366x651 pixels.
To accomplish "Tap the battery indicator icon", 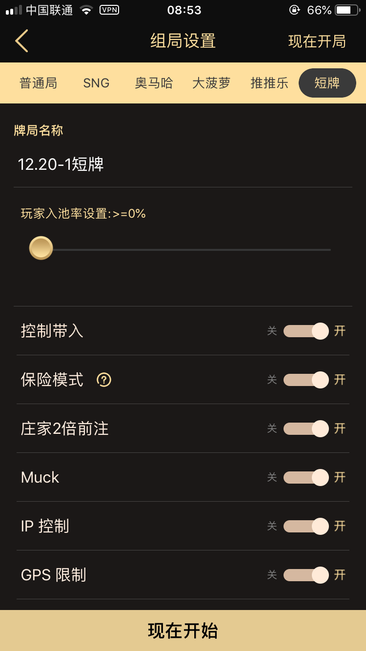I will 347,10.
